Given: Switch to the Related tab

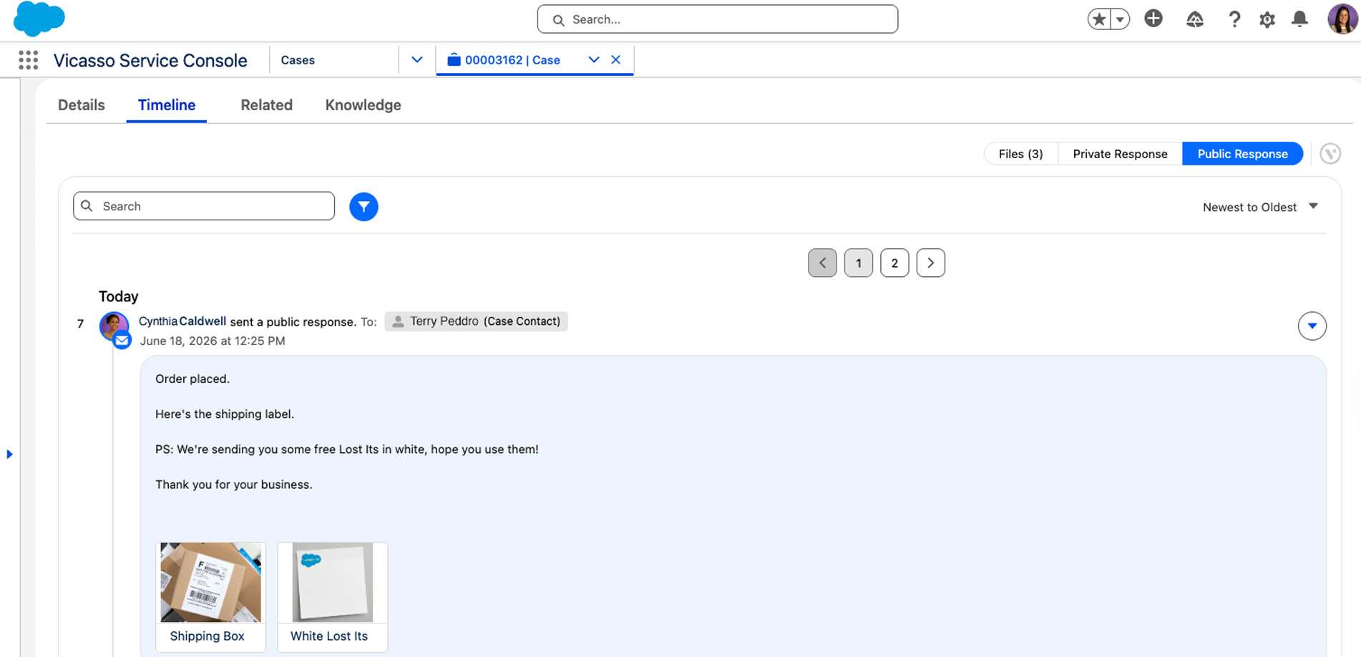Looking at the screenshot, I should [267, 105].
